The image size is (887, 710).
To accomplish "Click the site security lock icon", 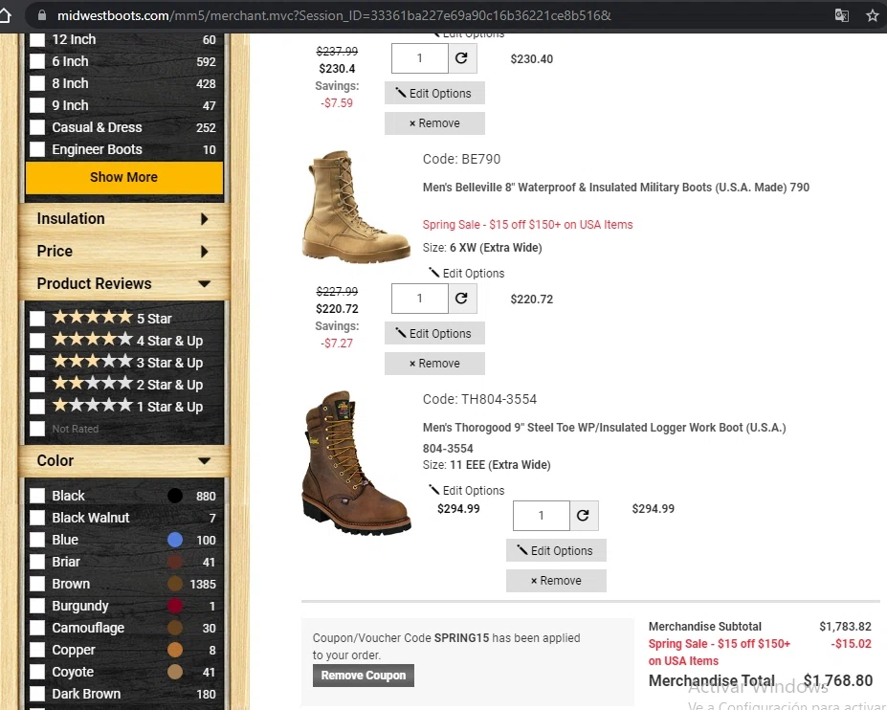I will tap(42, 15).
